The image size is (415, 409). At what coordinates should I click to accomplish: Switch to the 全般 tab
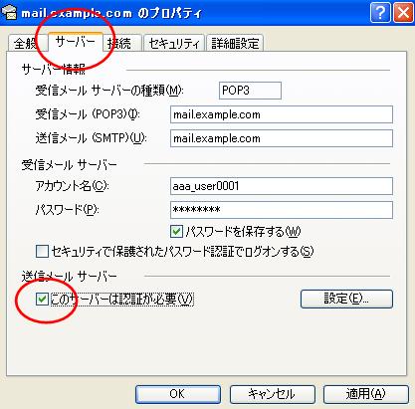click(x=26, y=44)
